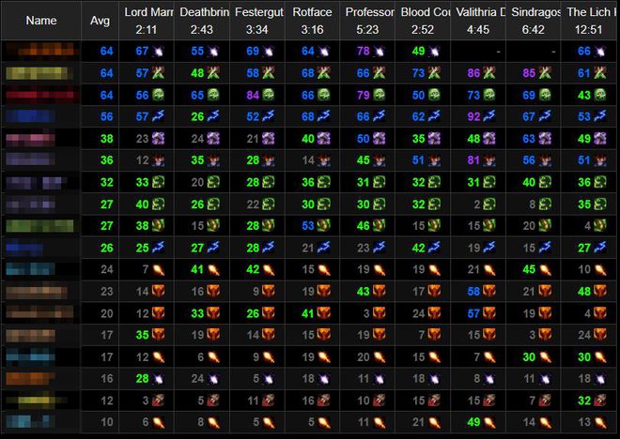620x439 pixels.
Task: Click the lightning icon beside 42 under Blood Council
Action: tap(435, 248)
